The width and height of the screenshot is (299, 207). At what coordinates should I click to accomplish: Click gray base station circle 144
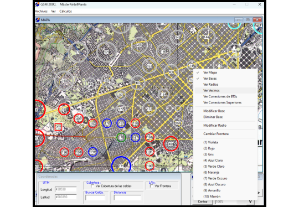pos(206,37)
